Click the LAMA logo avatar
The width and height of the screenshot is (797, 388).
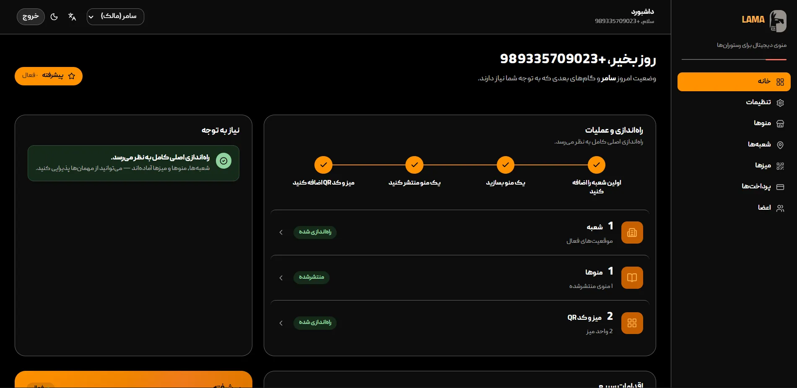[x=778, y=21]
